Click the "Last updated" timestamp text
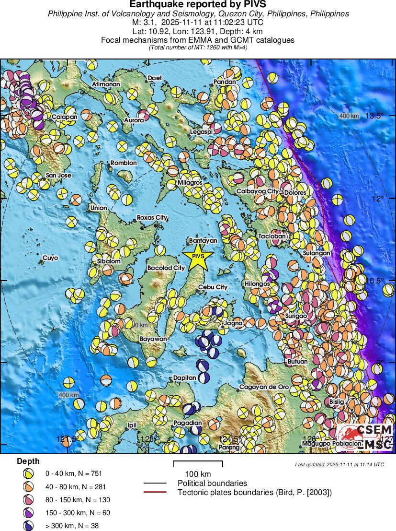The width and height of the screenshot is (396, 531). click(339, 464)
